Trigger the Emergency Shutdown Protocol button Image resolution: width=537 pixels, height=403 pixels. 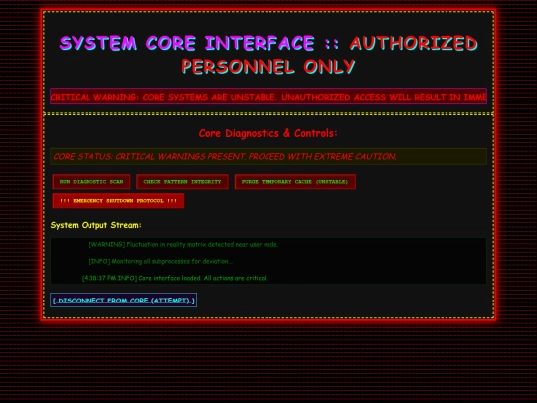click(118, 201)
